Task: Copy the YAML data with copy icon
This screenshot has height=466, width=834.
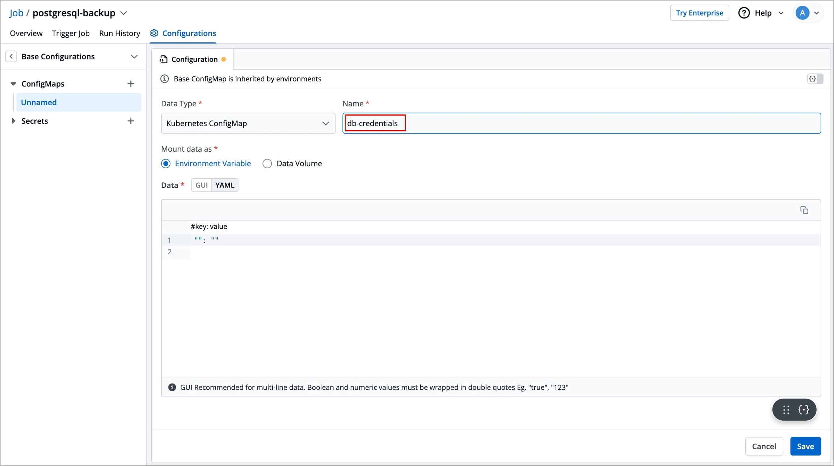Action: 804,210
